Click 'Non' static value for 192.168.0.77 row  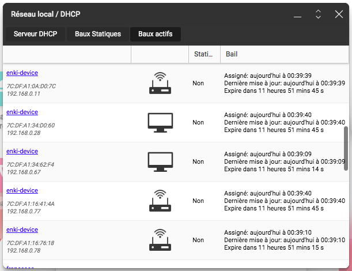198,201
